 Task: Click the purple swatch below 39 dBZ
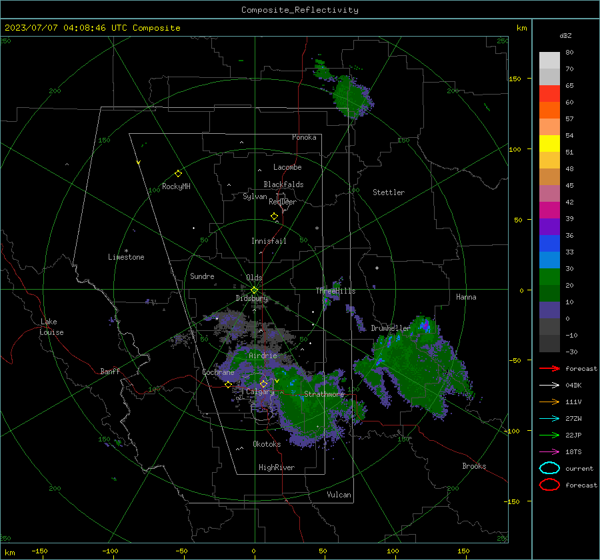549,227
